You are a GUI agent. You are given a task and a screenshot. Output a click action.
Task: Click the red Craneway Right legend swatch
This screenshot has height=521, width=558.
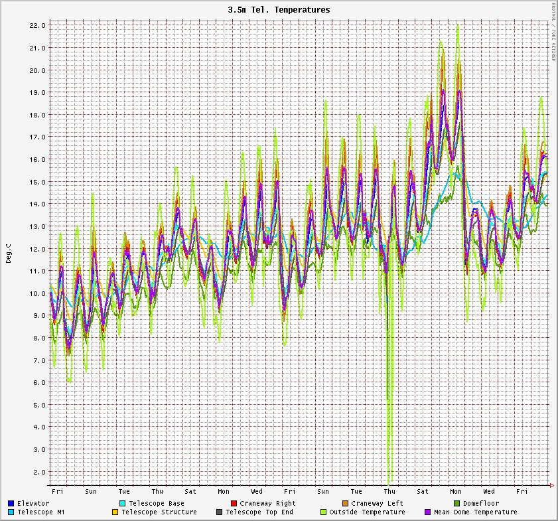click(234, 503)
